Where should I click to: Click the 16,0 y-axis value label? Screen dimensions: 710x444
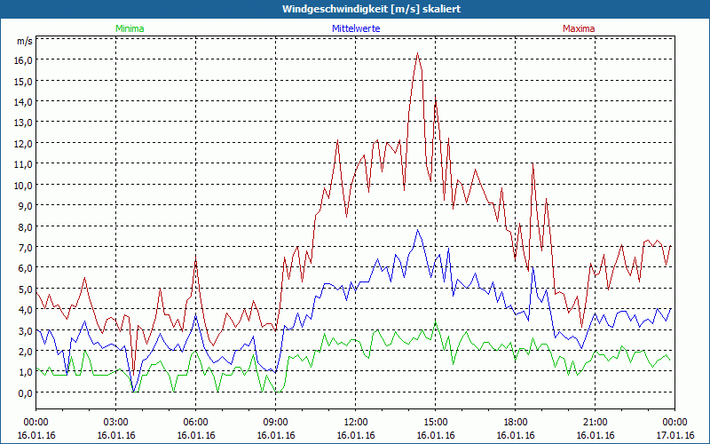[x=23, y=59]
